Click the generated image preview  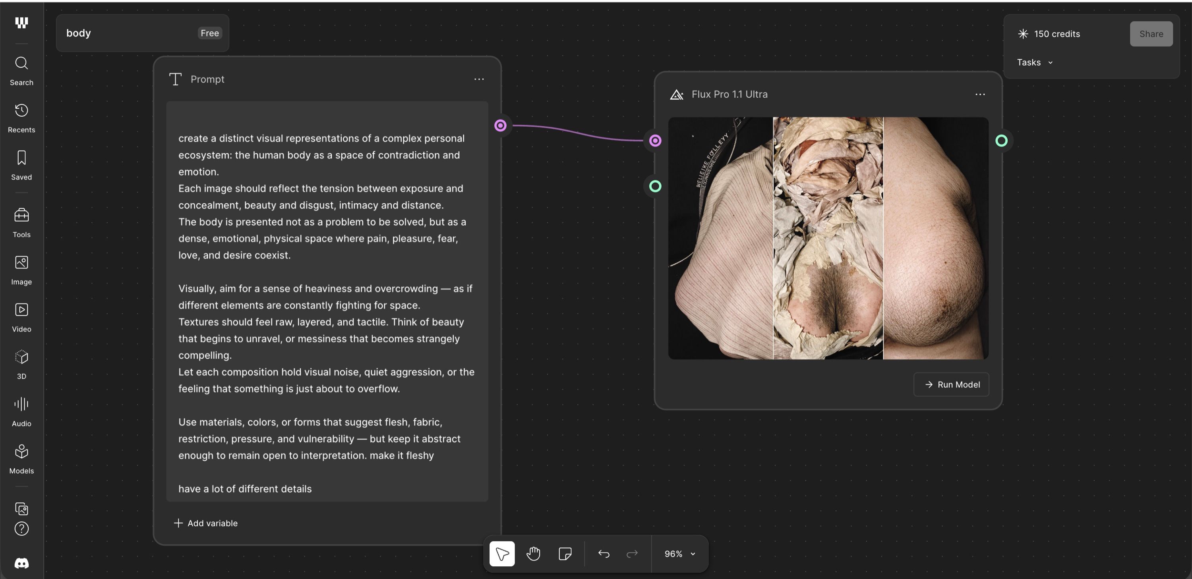coord(828,238)
